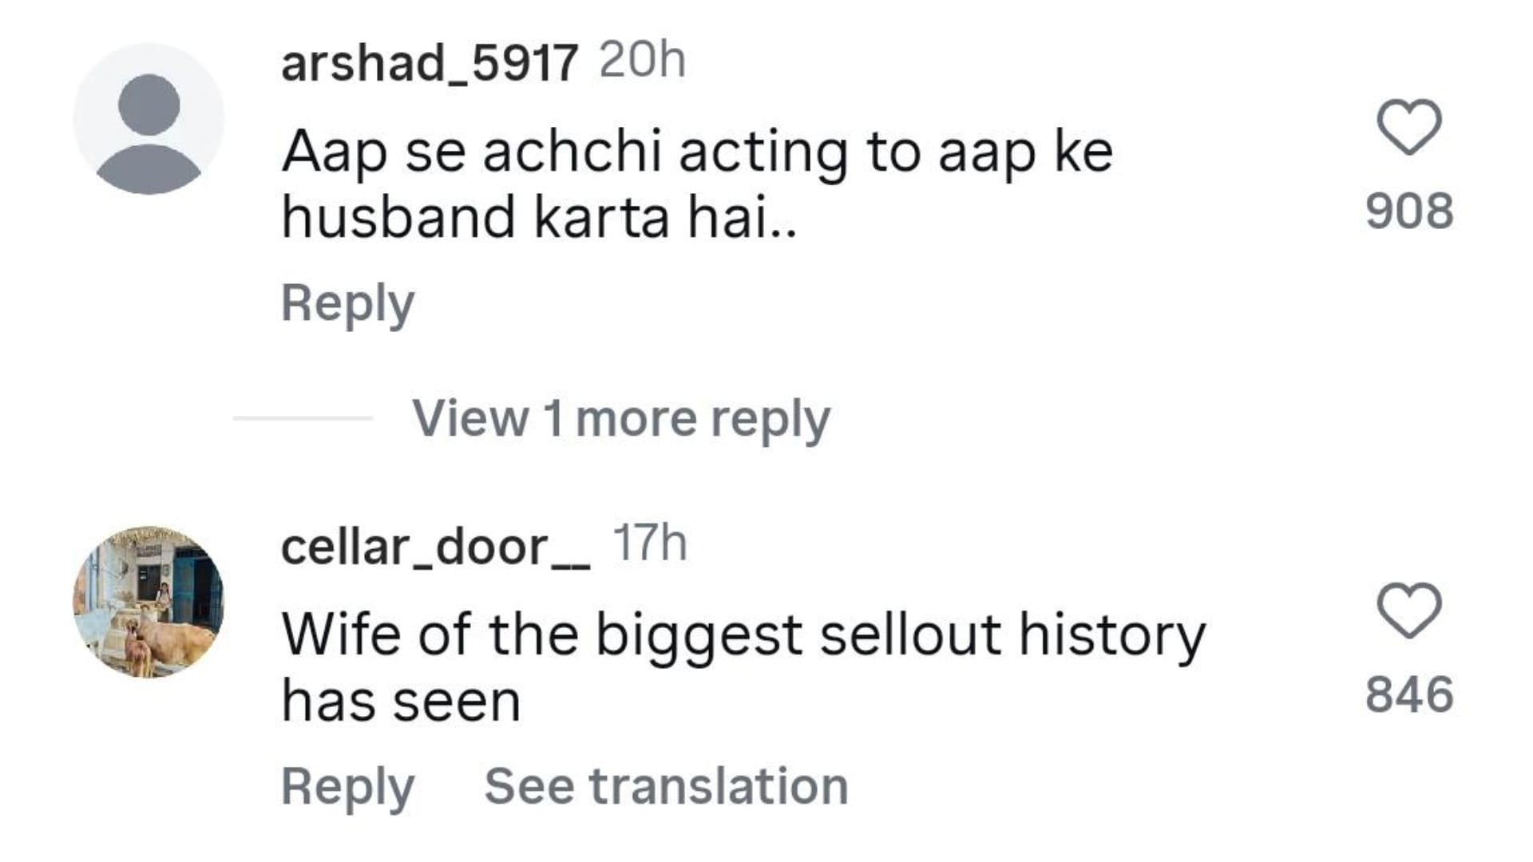Tap the heart on cellar_door__'s comment

coord(1409,611)
